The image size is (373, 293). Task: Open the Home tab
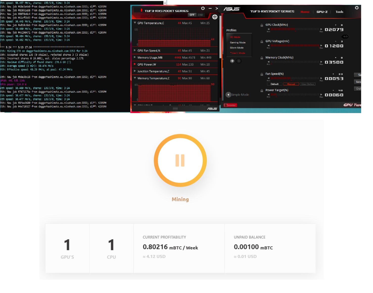pos(305,12)
